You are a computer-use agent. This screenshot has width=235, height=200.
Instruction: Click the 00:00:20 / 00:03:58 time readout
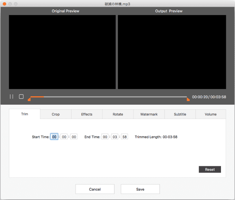[209, 97]
